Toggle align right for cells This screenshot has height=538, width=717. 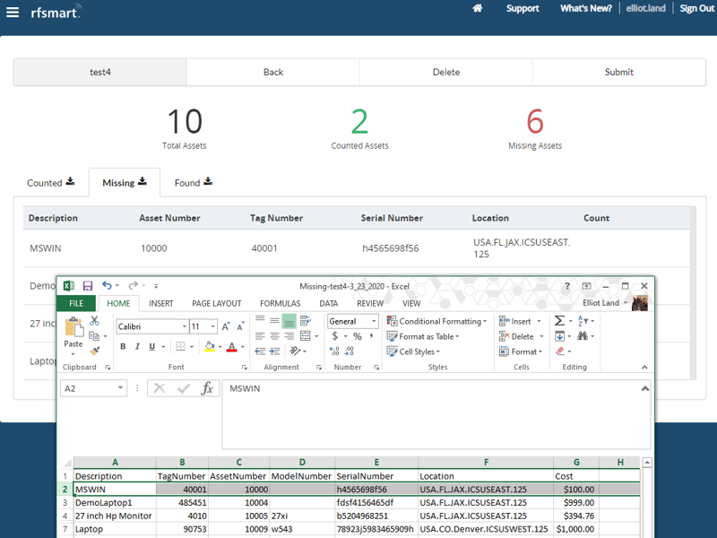(289, 336)
